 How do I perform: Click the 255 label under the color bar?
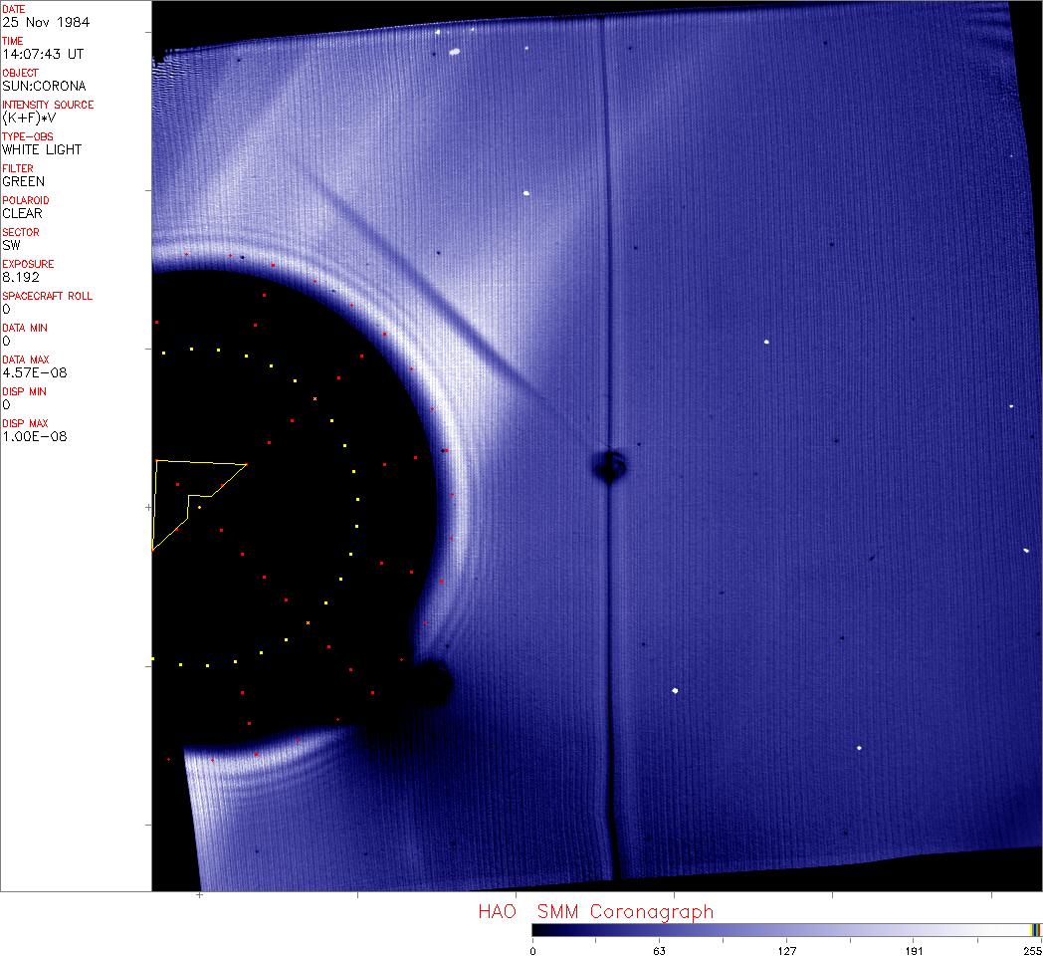(x=1032, y=950)
